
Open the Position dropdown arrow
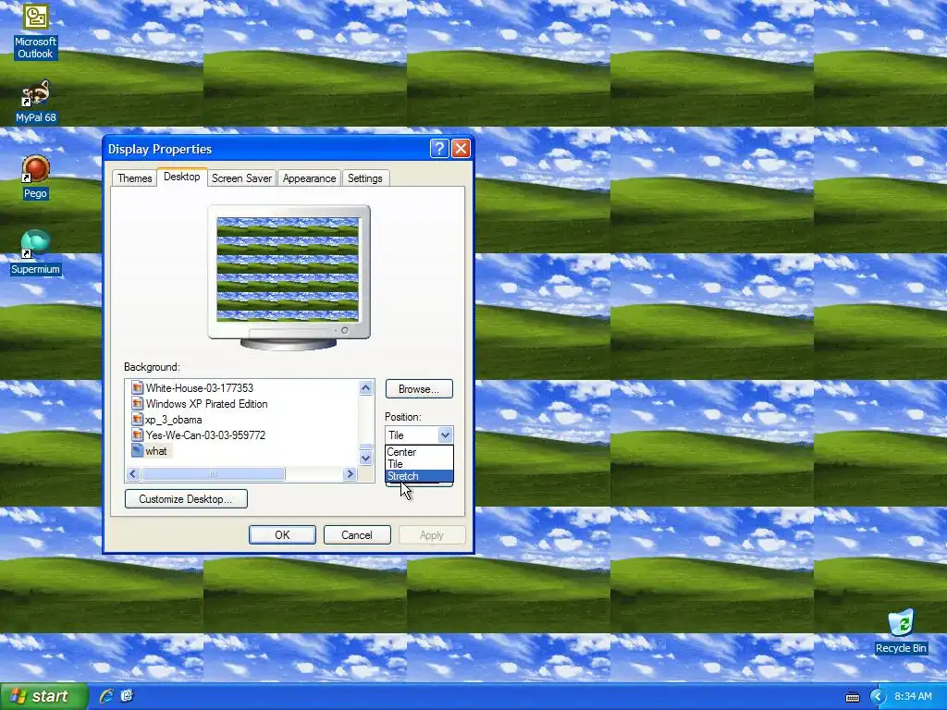445,435
